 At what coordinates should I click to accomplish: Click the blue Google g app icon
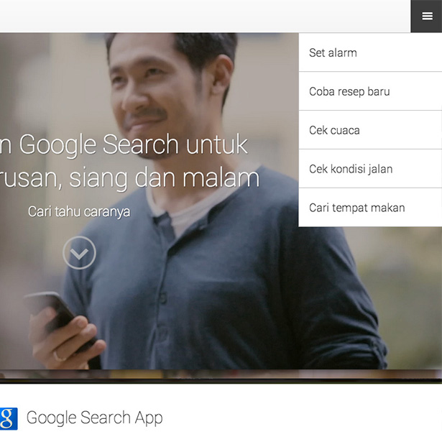8,418
